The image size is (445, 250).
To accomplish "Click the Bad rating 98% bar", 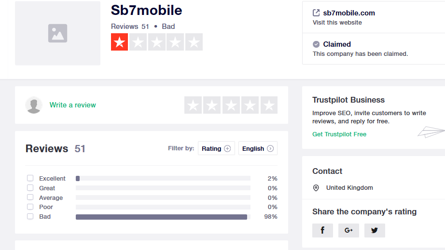I will point(161,217).
